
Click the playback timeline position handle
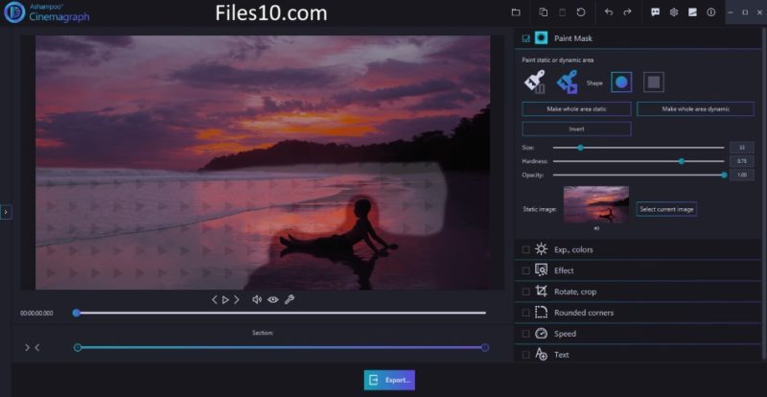(x=77, y=313)
